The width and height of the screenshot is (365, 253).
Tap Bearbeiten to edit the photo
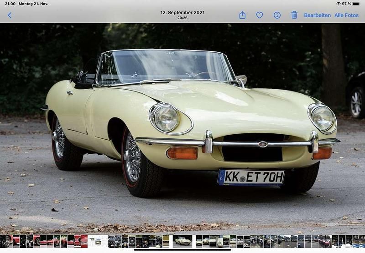tap(317, 15)
